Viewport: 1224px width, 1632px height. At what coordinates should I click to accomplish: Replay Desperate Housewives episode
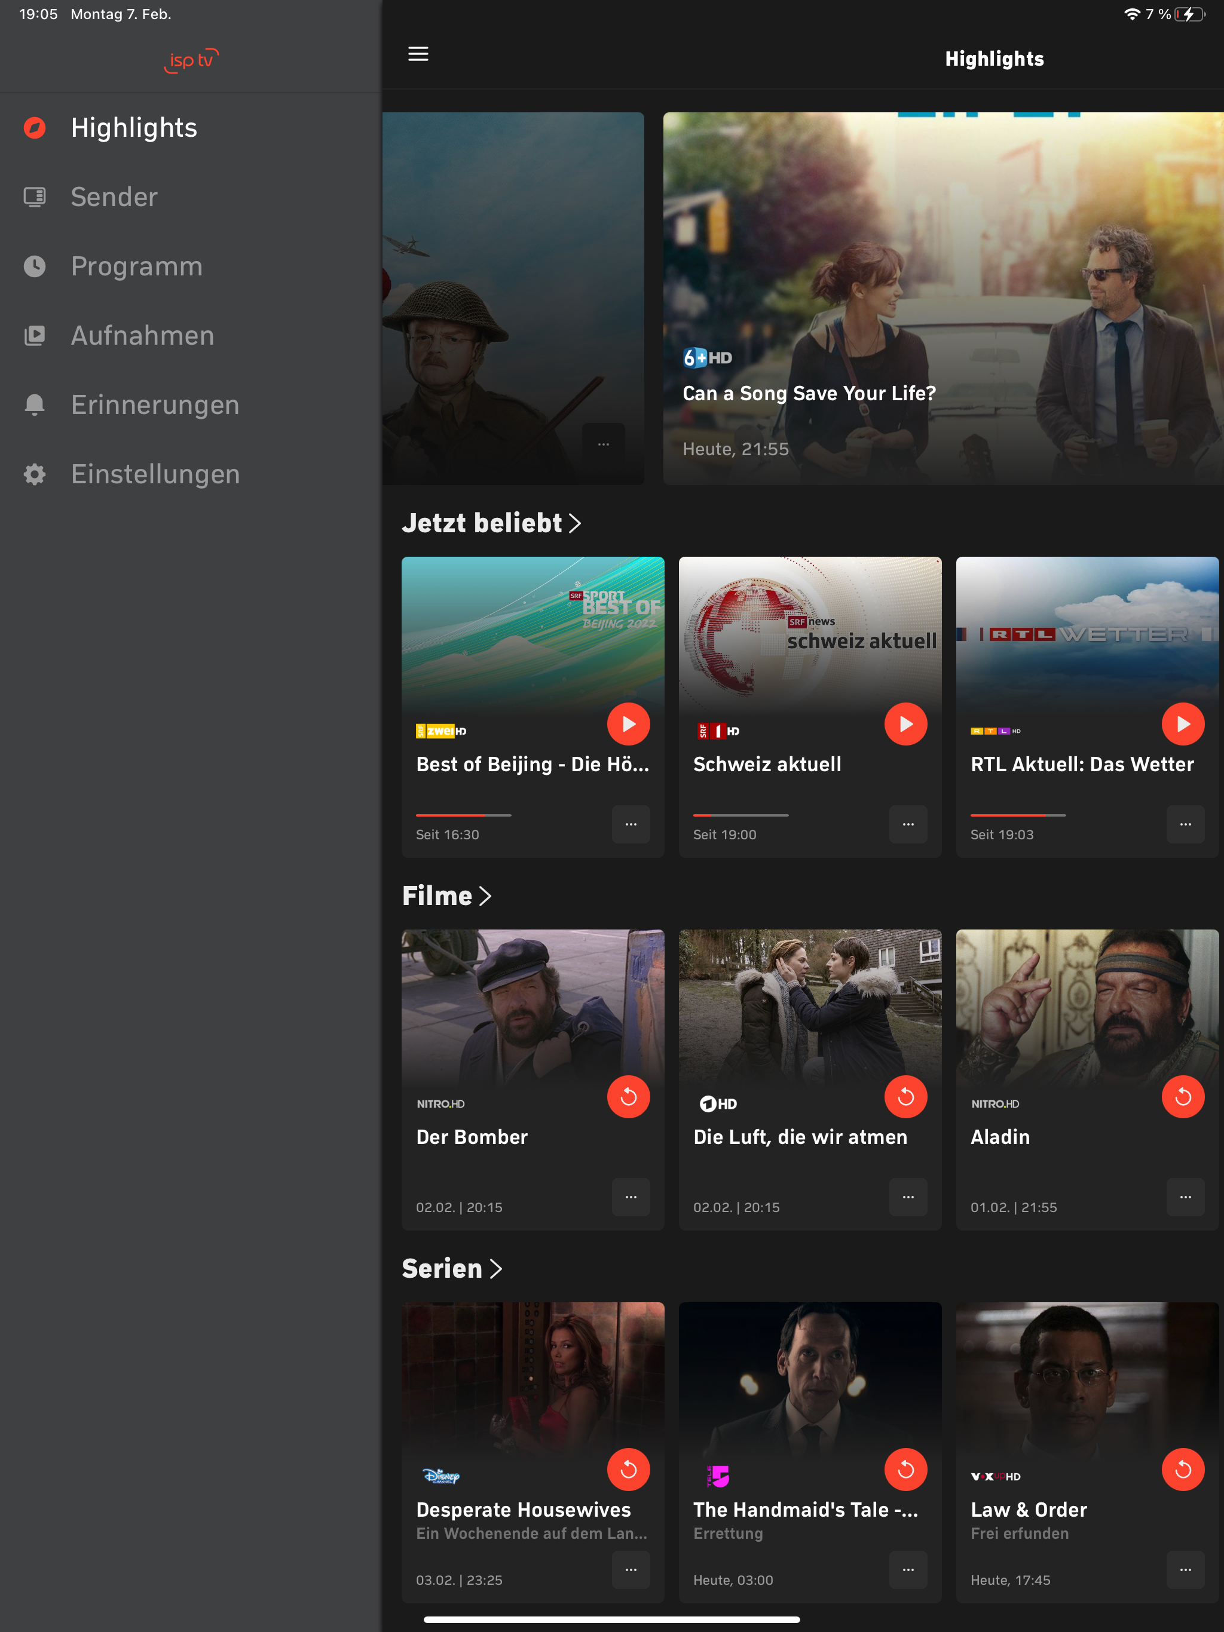click(x=628, y=1469)
